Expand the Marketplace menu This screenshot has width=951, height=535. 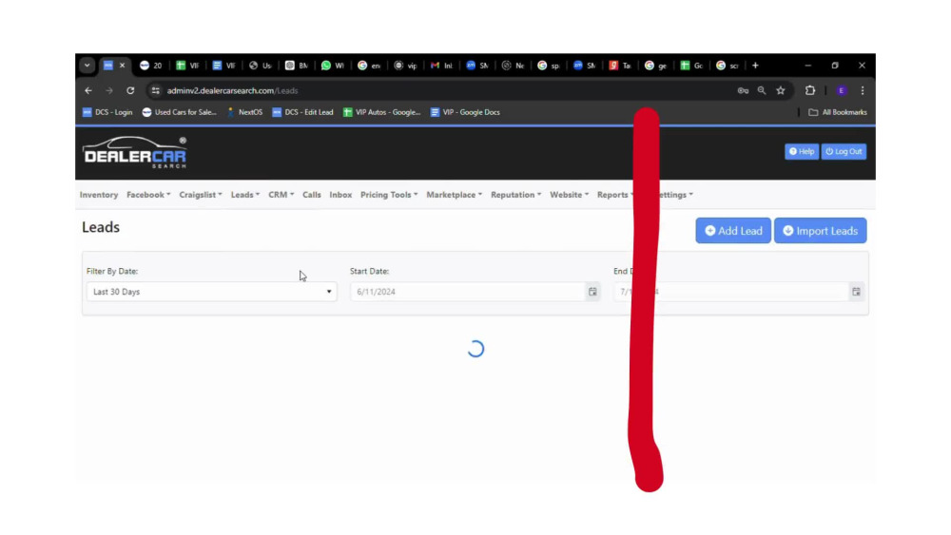click(455, 195)
